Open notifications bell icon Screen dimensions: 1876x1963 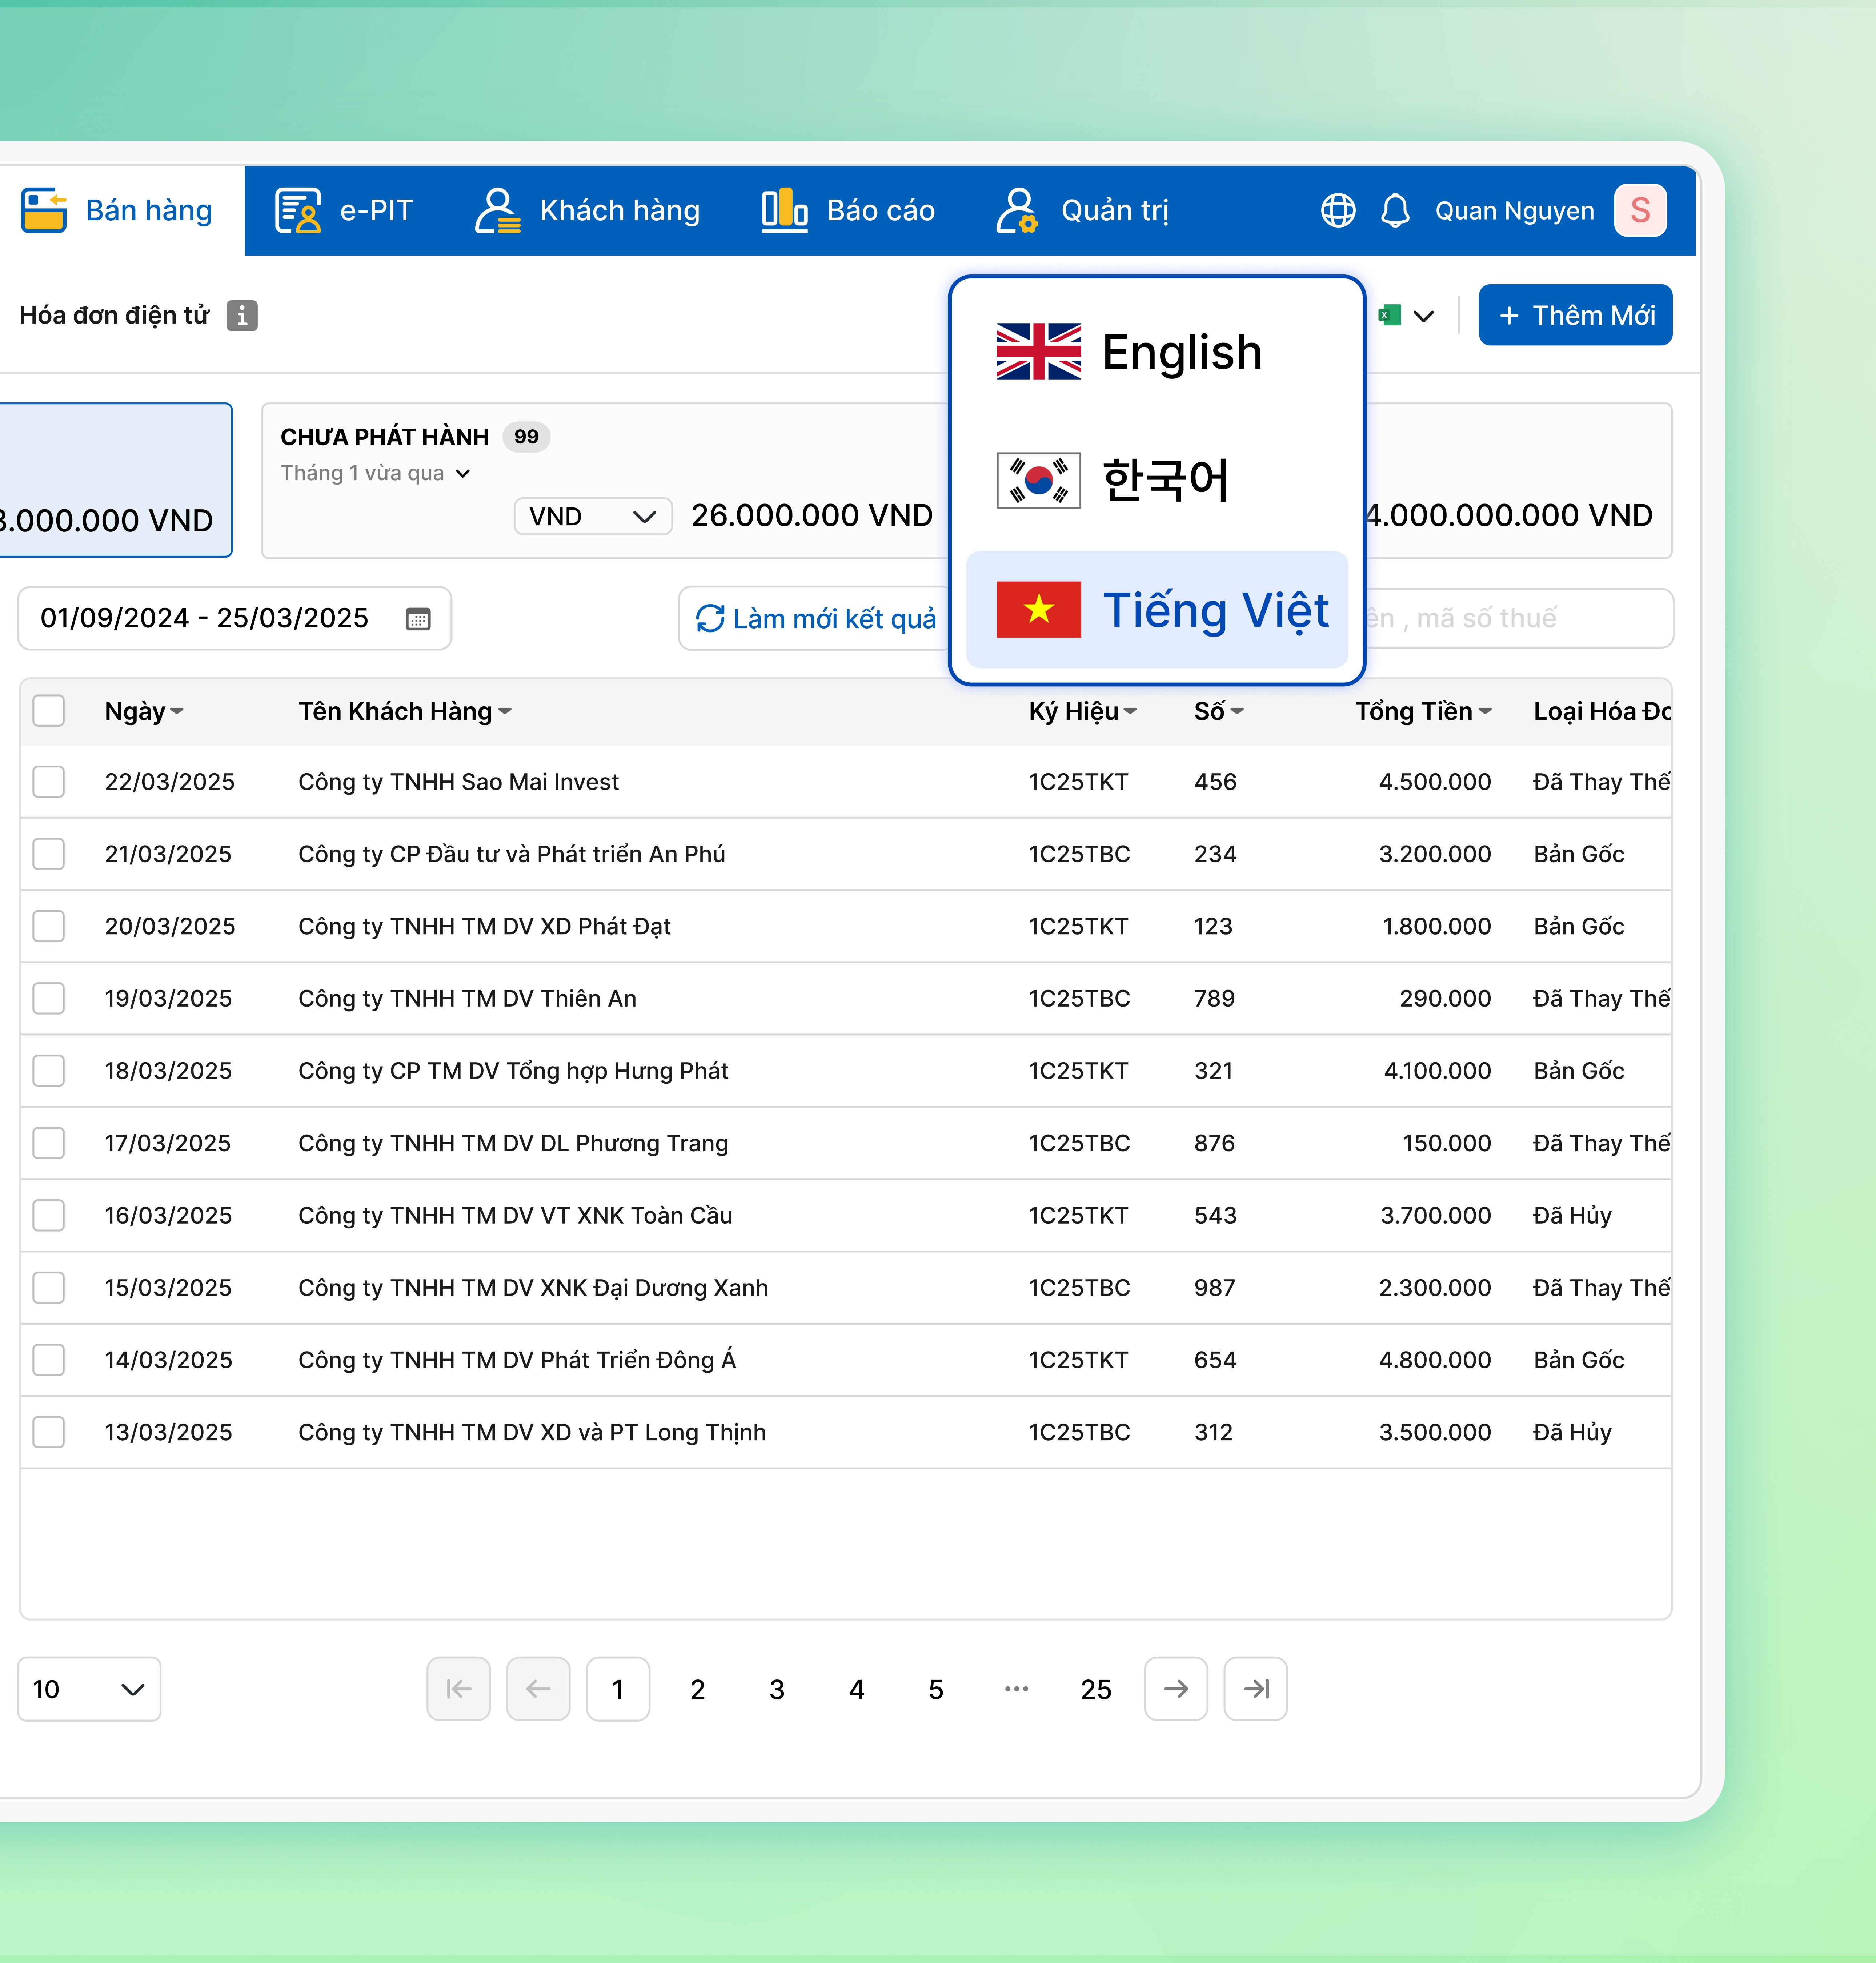[1395, 211]
